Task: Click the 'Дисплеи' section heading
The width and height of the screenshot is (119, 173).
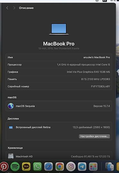Action: 13,119
